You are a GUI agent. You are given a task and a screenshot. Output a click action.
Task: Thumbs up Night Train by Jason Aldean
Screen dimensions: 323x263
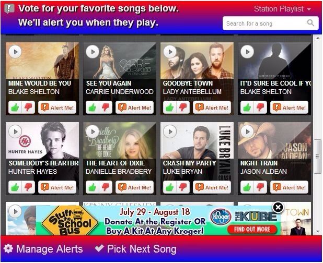coord(247,187)
